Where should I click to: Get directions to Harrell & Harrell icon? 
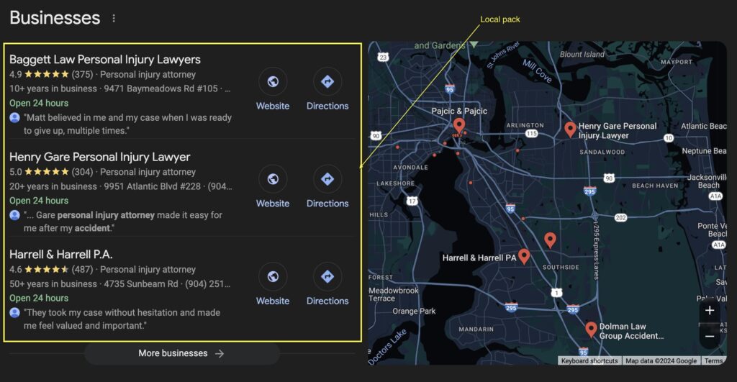click(327, 276)
